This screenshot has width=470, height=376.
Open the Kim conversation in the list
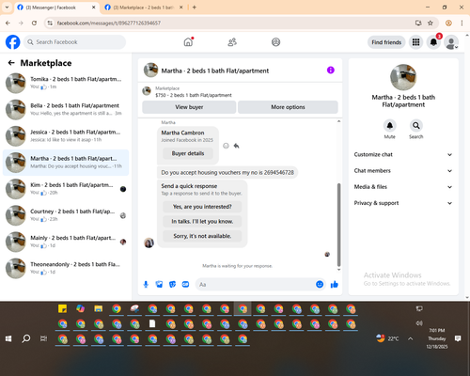click(x=66, y=189)
